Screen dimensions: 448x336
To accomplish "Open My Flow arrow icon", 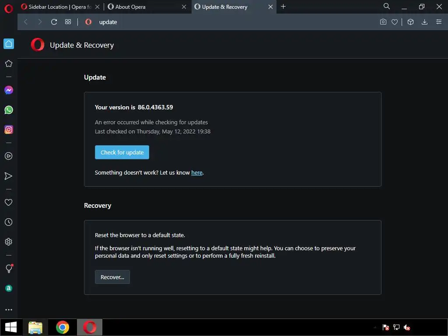I will point(9,176).
